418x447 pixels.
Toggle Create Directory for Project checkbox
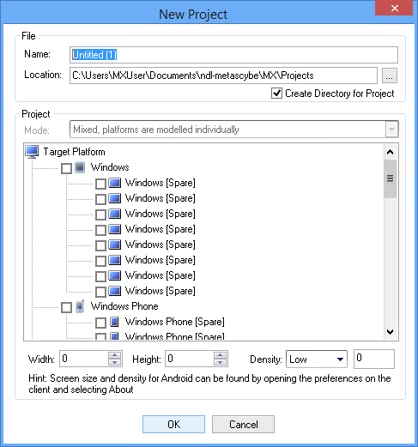[276, 94]
